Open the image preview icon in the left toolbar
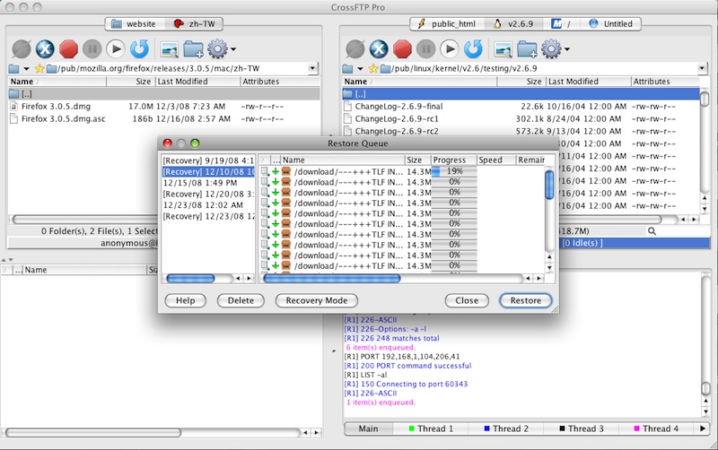The image size is (718, 450). pyautogui.click(x=170, y=48)
